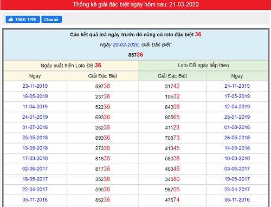Viewport: 271px width, 207px height.
Task: Select next-day prize value 41128
Action: pos(172,127)
